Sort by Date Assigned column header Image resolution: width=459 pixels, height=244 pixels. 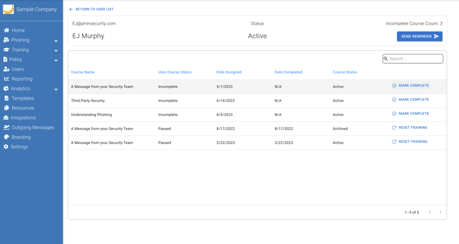click(x=229, y=72)
